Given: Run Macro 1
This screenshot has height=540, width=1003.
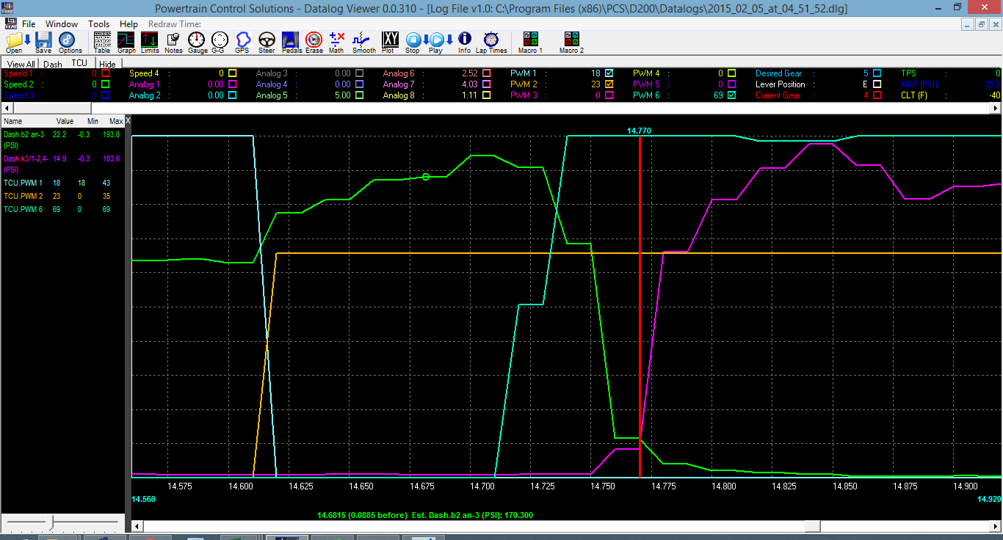Looking at the screenshot, I should (x=530, y=41).
